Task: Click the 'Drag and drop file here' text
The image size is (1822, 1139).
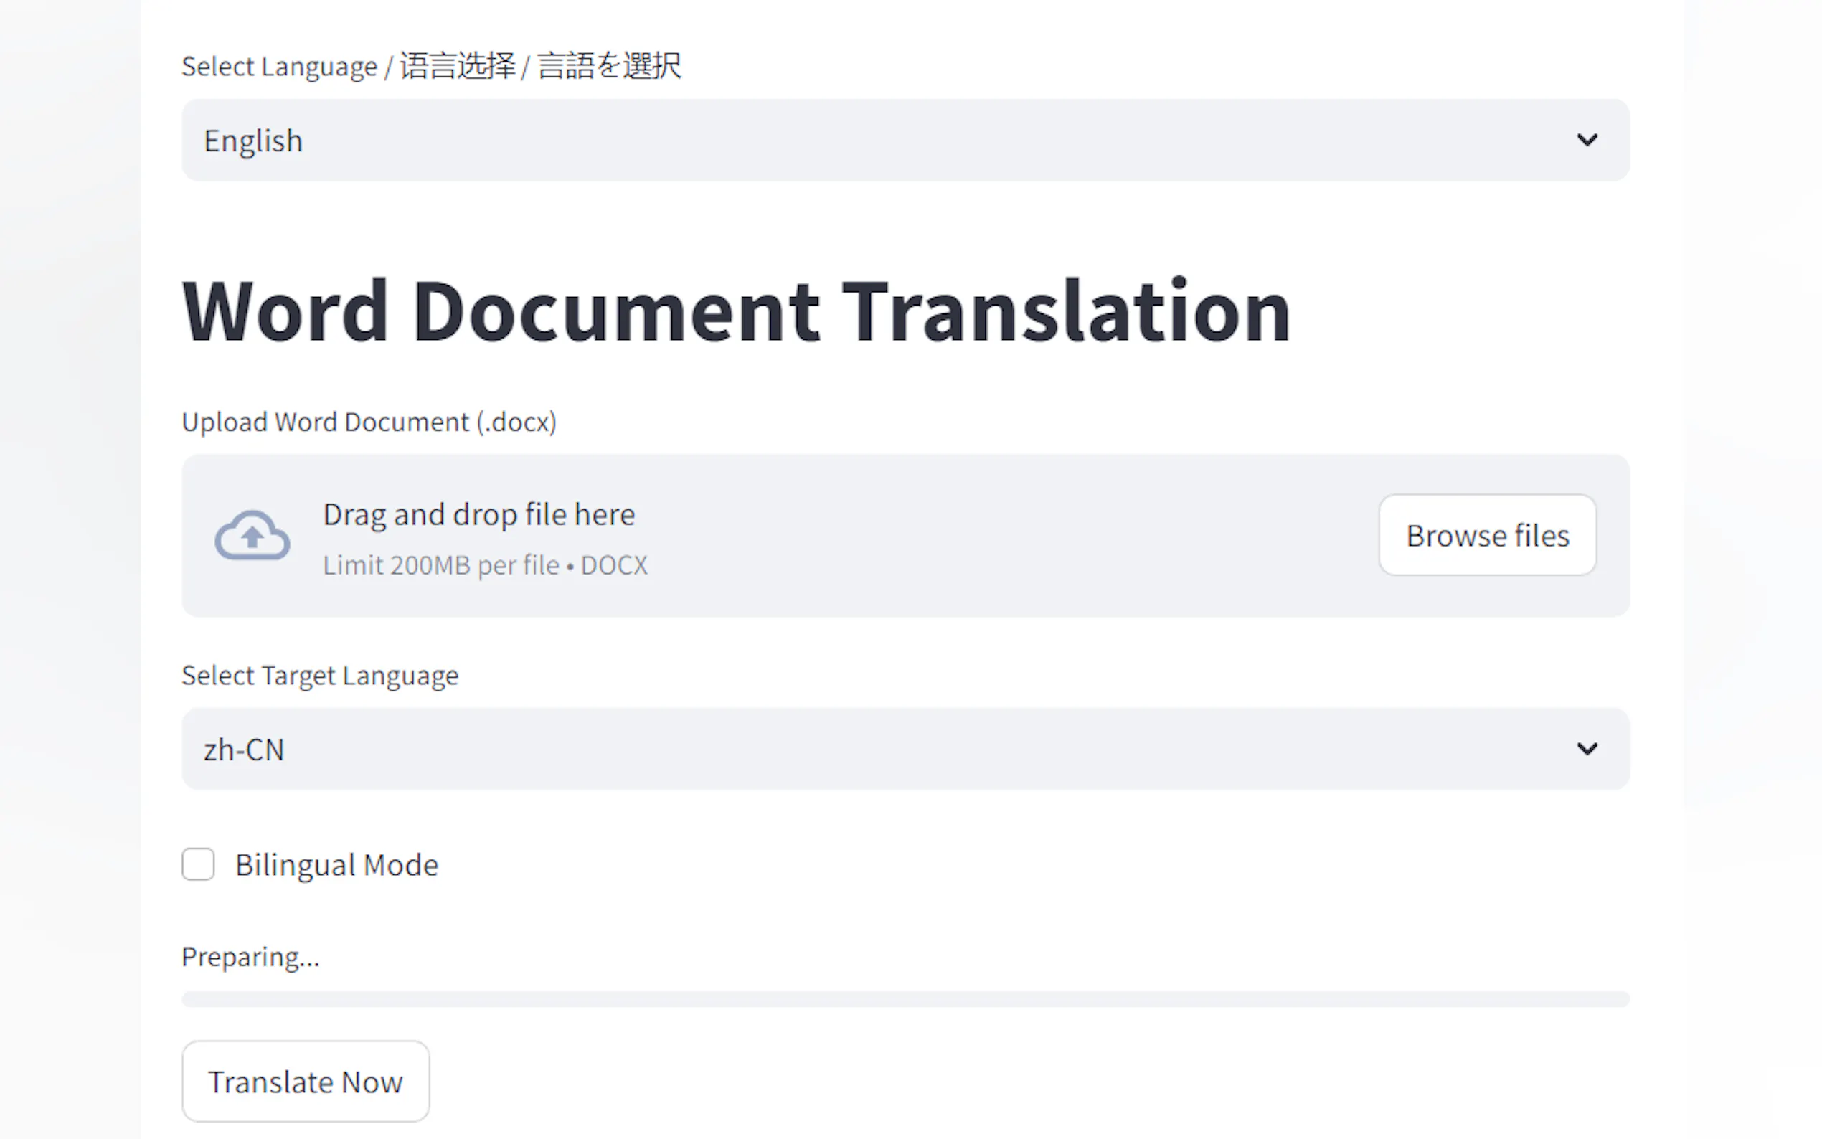Action: point(478,514)
